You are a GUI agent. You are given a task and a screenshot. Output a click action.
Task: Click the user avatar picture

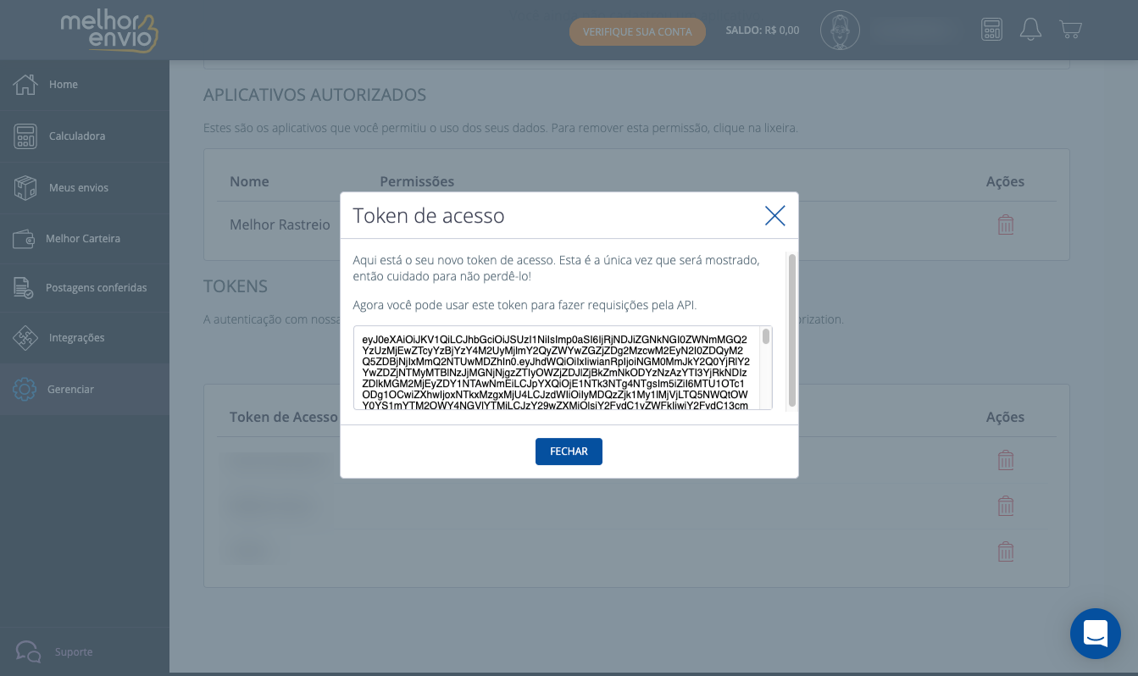(840, 30)
